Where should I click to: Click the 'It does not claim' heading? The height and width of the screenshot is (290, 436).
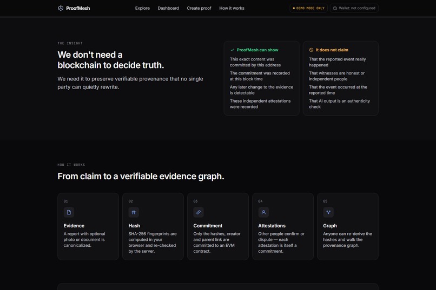pos(332,50)
